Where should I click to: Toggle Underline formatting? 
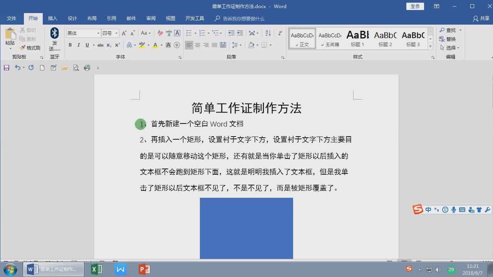click(87, 45)
